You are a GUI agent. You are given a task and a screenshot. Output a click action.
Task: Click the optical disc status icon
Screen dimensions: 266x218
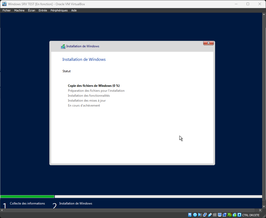click(195, 215)
